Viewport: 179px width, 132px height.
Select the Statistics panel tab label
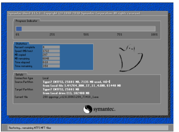coord(21,44)
